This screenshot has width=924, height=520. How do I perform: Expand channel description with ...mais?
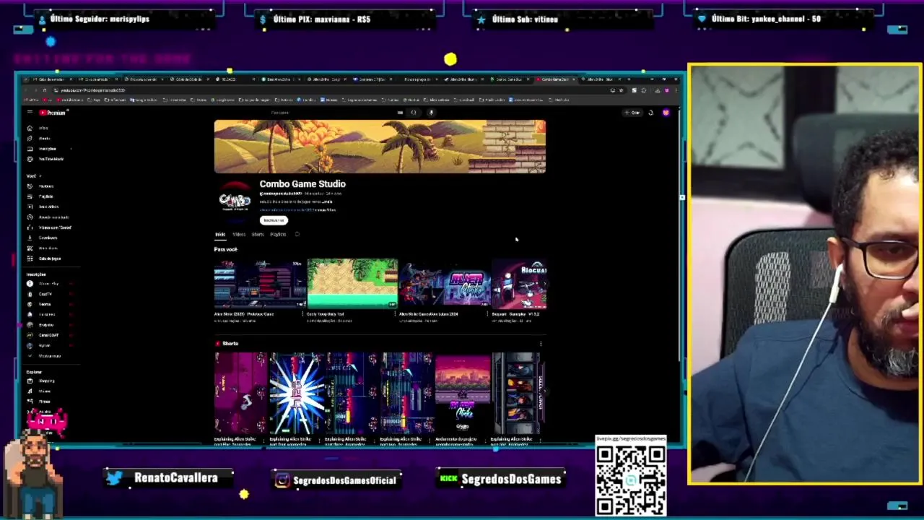click(328, 201)
